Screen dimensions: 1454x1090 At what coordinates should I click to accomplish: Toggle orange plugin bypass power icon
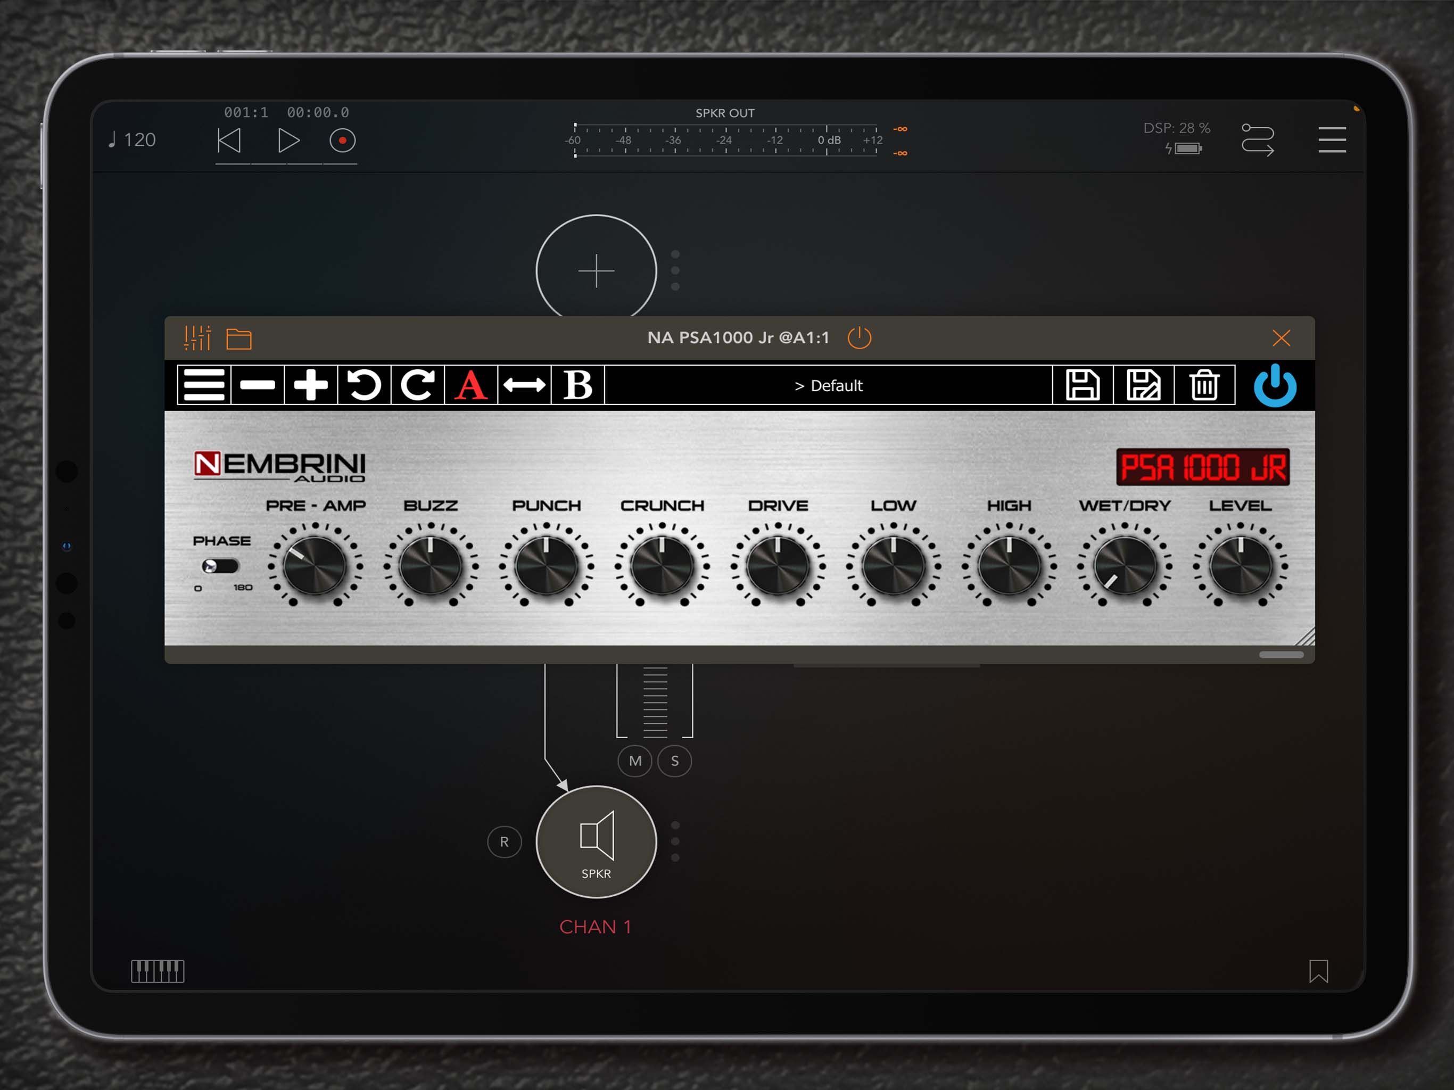pos(859,337)
